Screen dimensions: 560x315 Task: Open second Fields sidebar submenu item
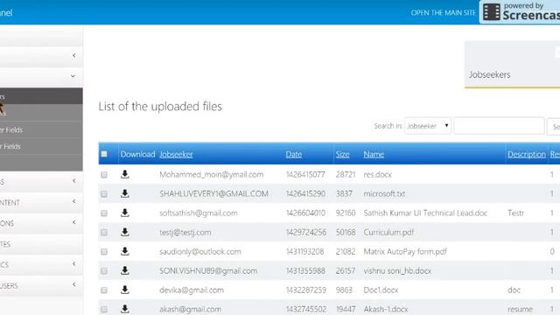41,146
